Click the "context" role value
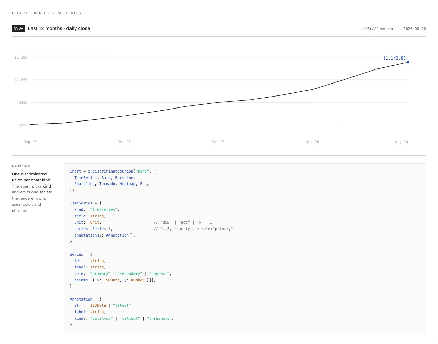 [159, 273]
